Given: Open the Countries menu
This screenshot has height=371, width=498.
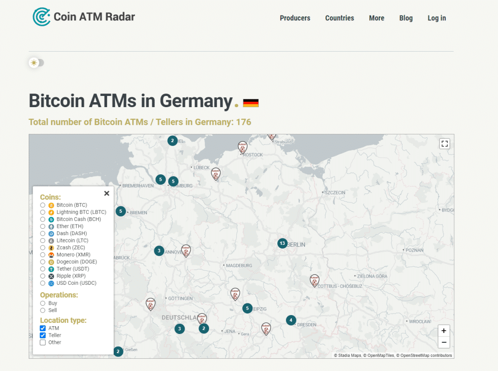Looking at the screenshot, I should click(339, 18).
